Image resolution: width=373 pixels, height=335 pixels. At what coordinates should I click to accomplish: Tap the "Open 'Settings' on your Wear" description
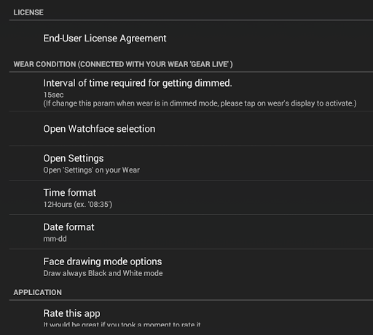coord(91,170)
